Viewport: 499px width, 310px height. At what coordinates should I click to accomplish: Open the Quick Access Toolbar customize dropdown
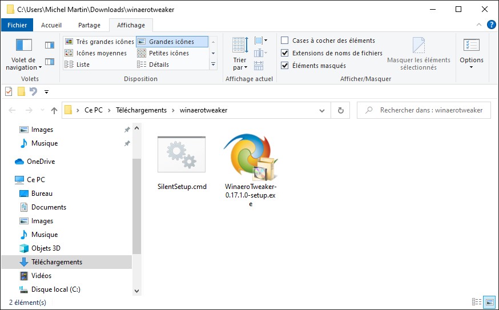click(46, 92)
